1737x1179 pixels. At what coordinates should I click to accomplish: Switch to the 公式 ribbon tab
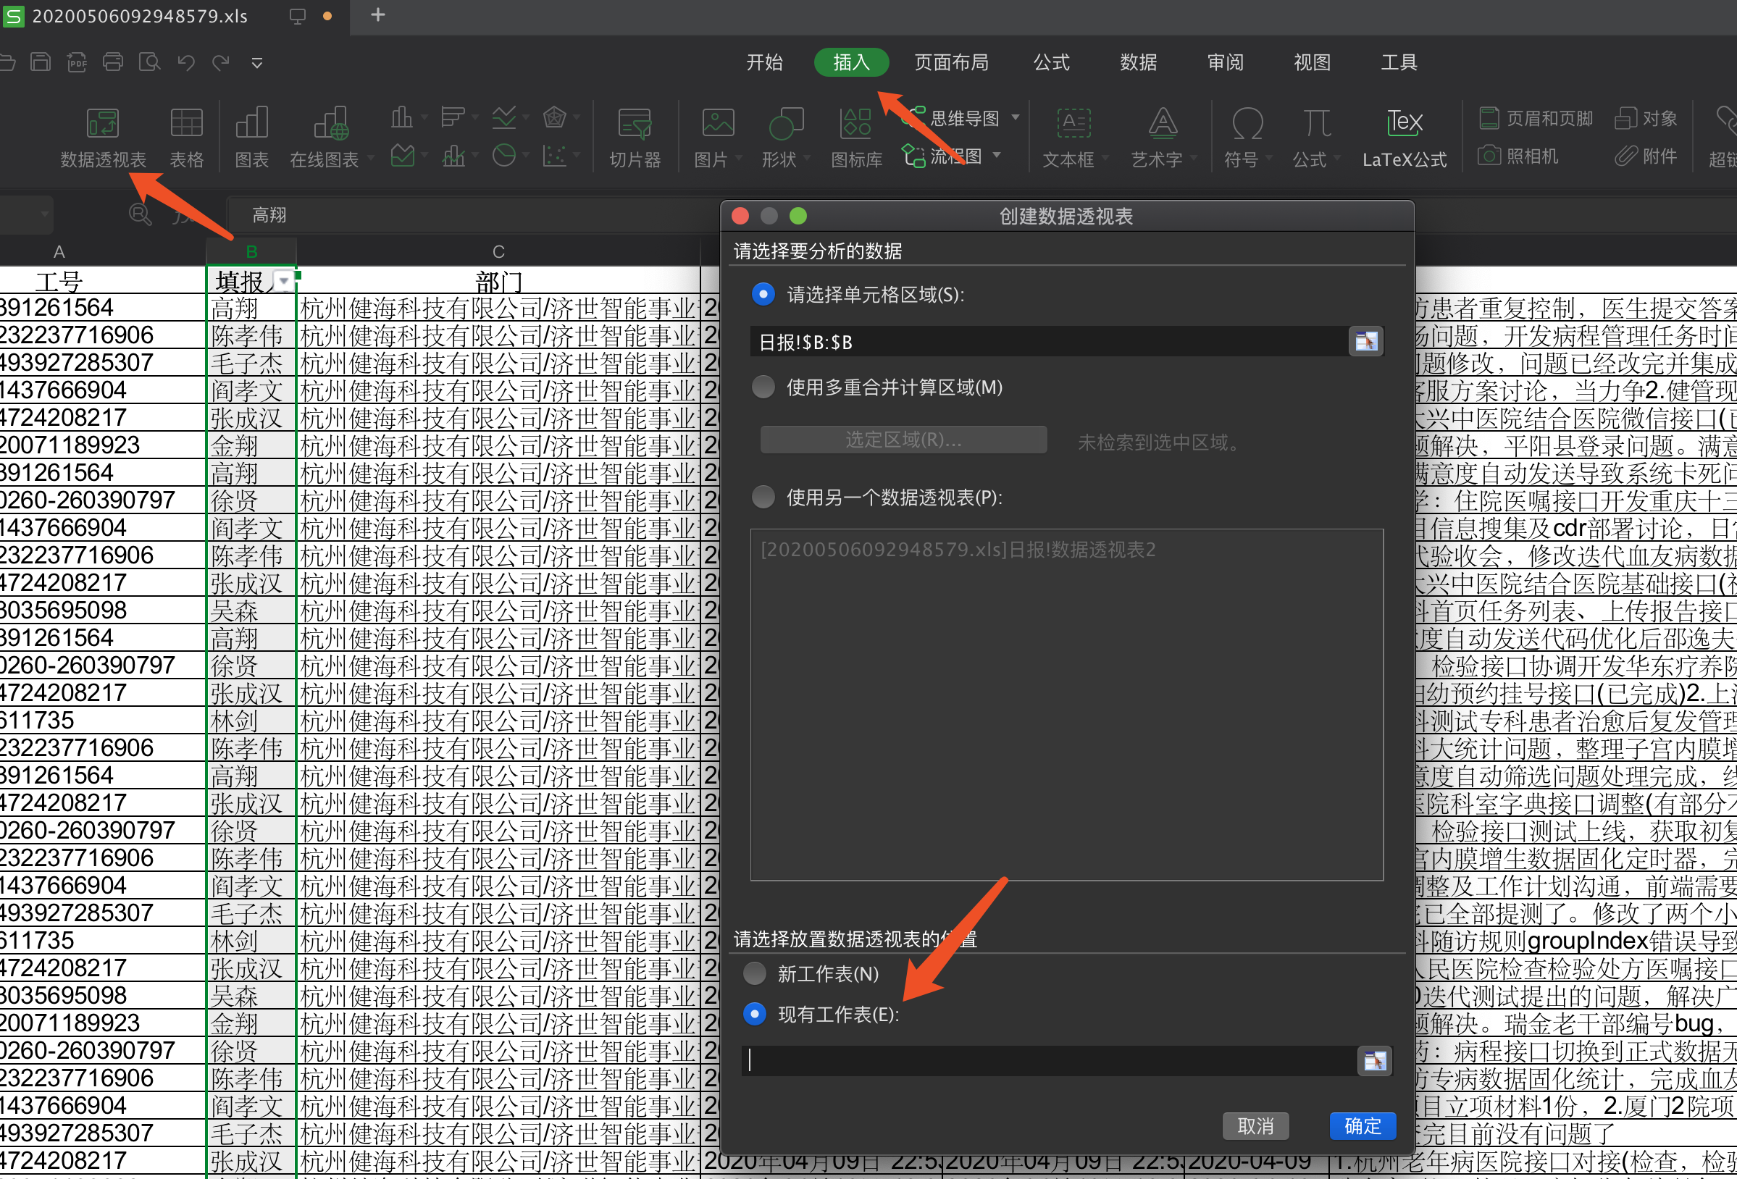1052,62
